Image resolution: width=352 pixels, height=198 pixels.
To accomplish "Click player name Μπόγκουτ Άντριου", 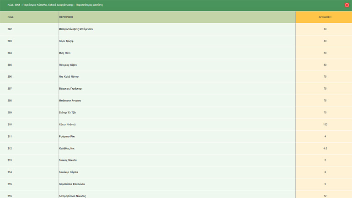I will click(70, 101).
